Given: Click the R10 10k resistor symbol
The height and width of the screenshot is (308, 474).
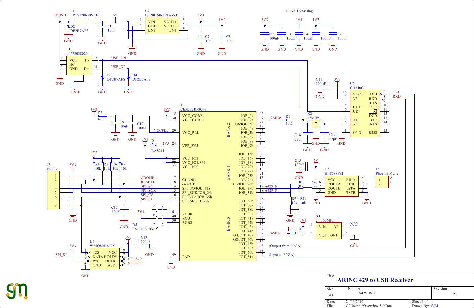Looking at the screenshot, I should (299, 201).
